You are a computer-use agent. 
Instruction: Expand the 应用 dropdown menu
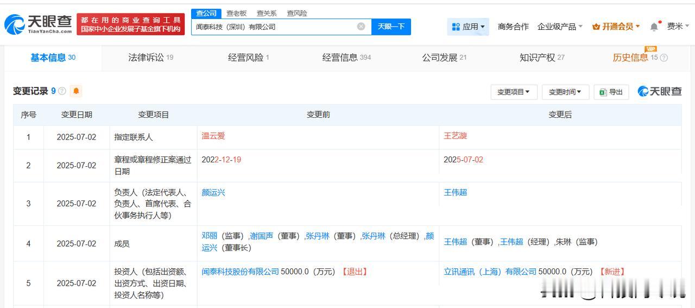pos(468,27)
